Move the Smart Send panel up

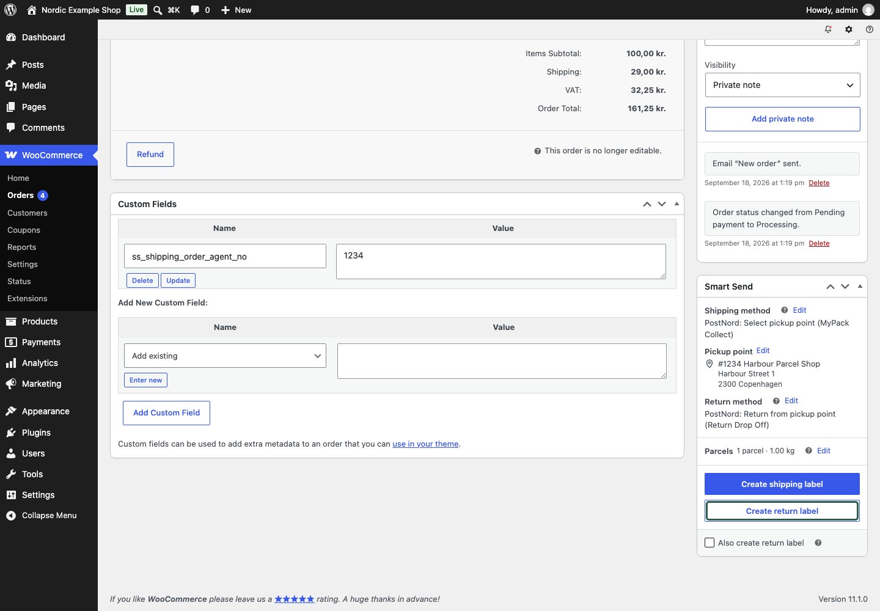pos(831,287)
